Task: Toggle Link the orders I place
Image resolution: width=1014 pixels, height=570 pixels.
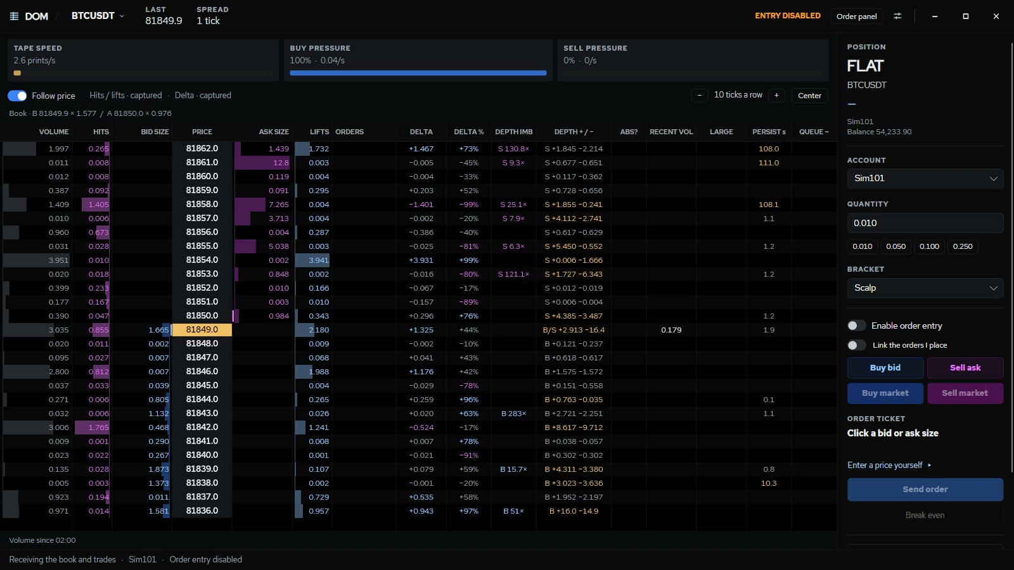Action: point(856,345)
